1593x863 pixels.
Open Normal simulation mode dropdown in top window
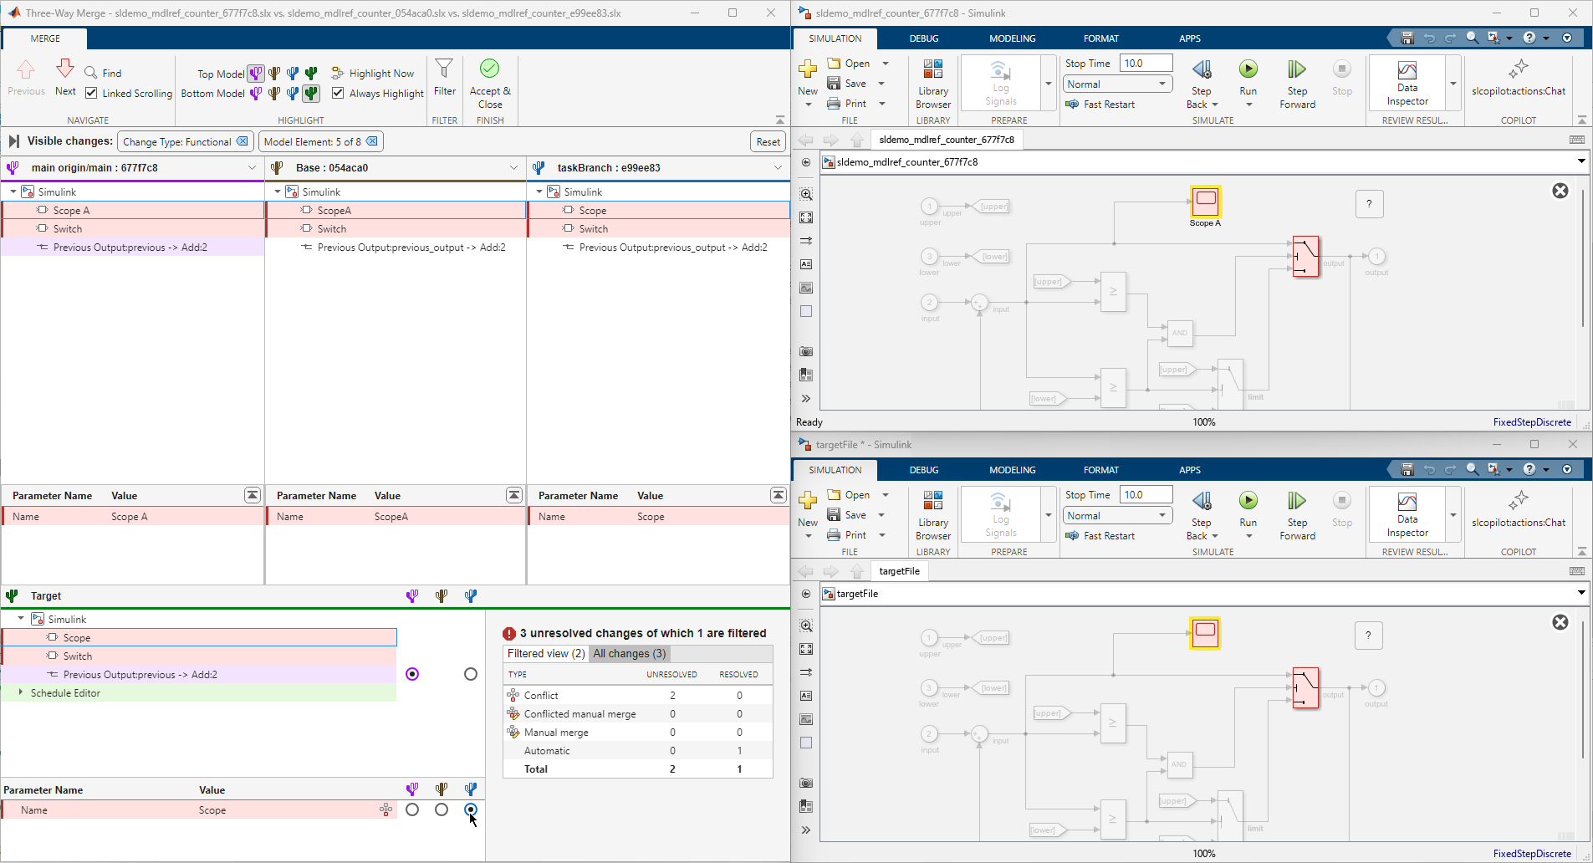point(1118,84)
